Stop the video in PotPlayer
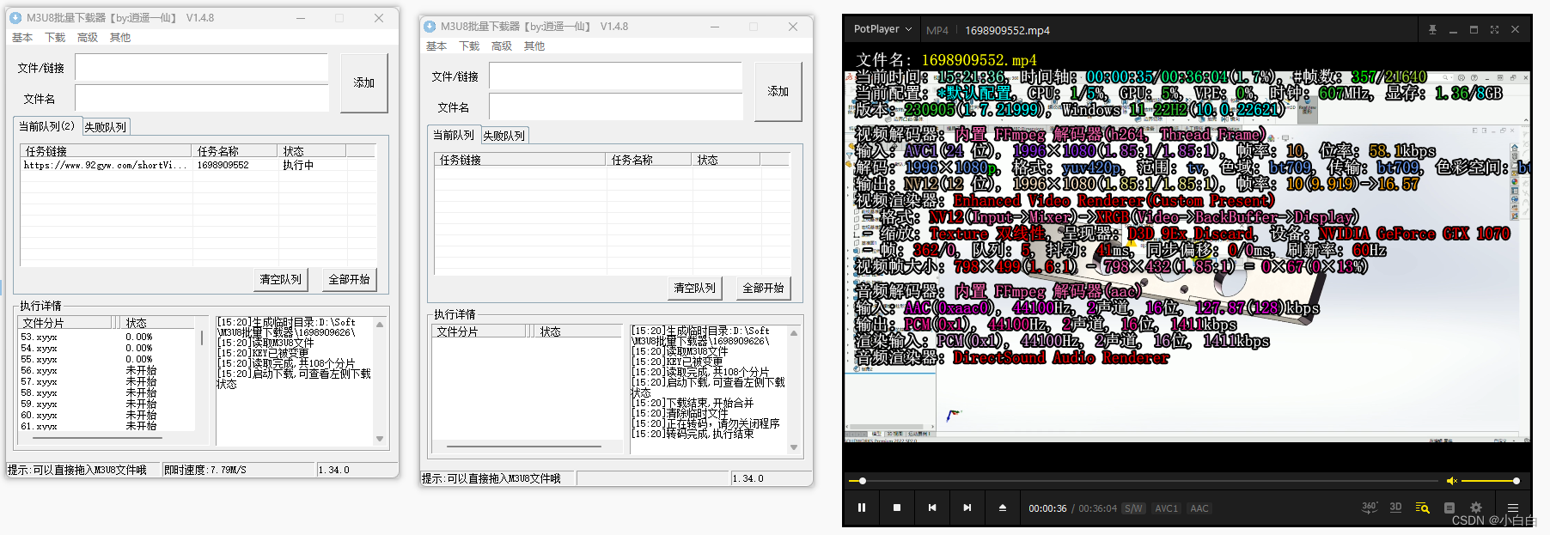The height and width of the screenshot is (535, 1550). (897, 508)
